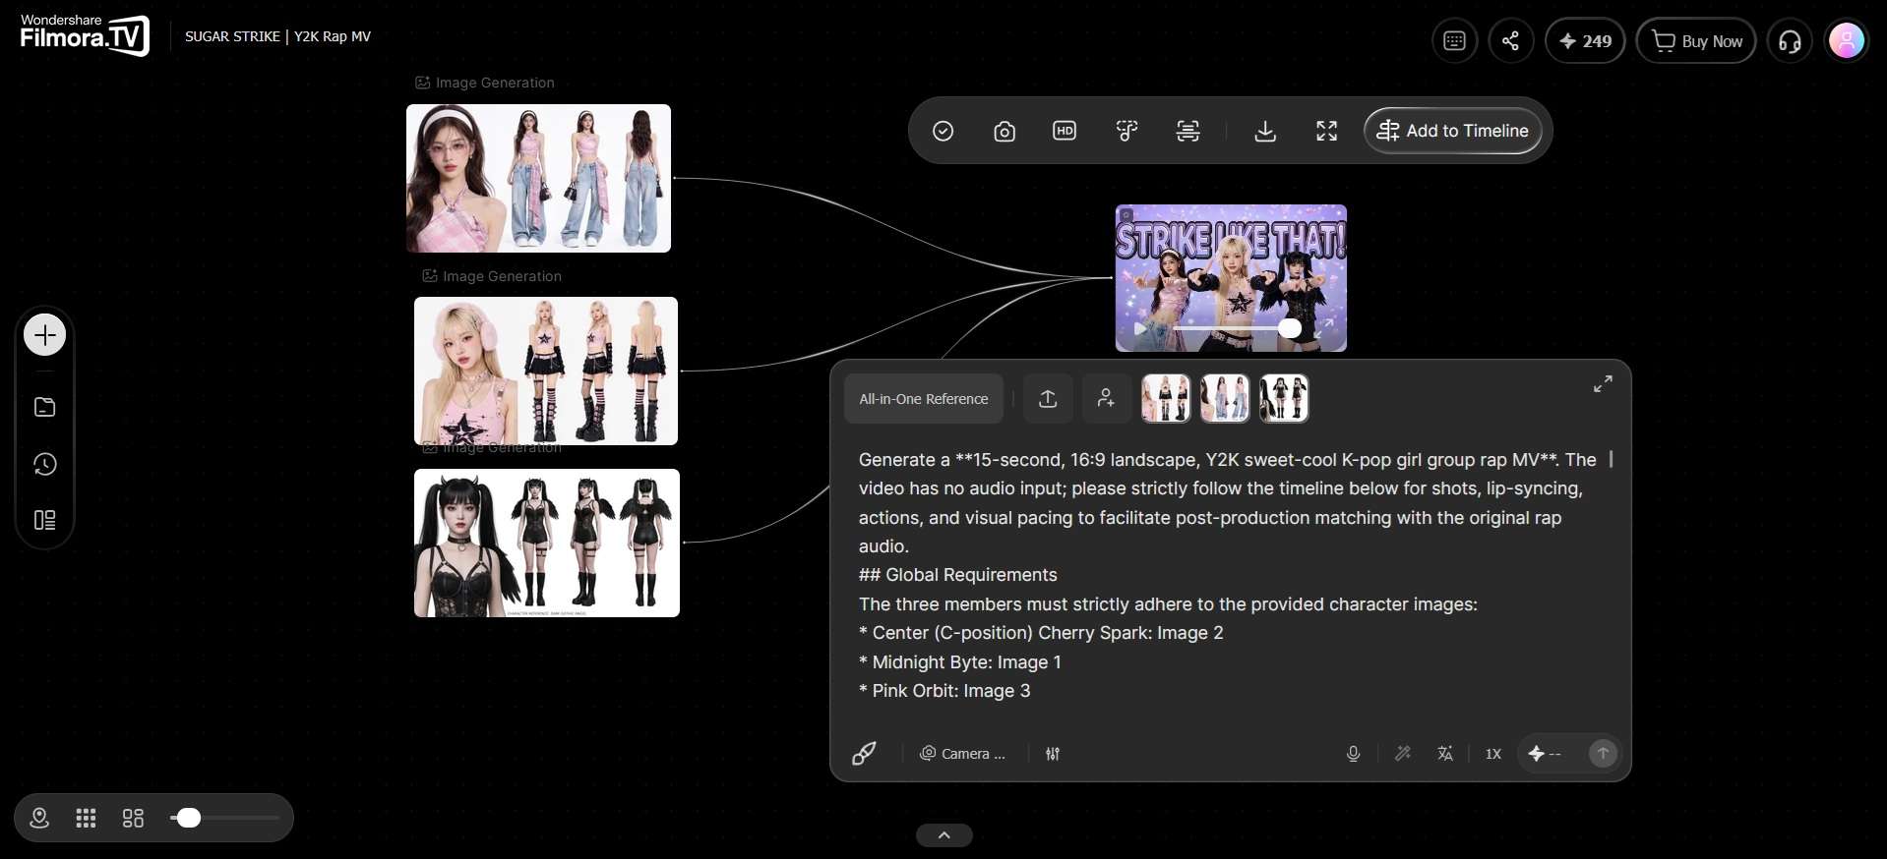The width and height of the screenshot is (1887, 859).
Task: Click the camera snapshot icon in video toolbar
Action: (1004, 131)
